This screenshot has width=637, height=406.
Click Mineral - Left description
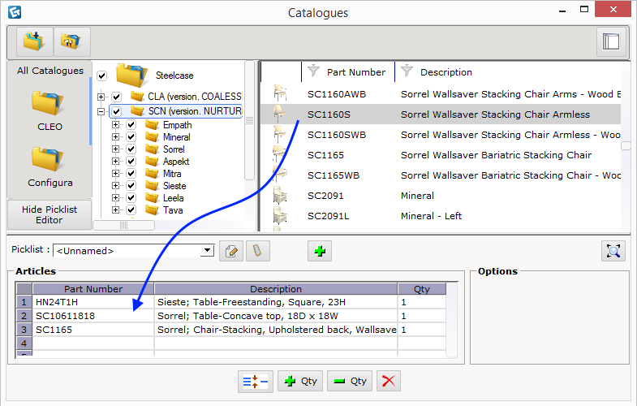coord(431,216)
